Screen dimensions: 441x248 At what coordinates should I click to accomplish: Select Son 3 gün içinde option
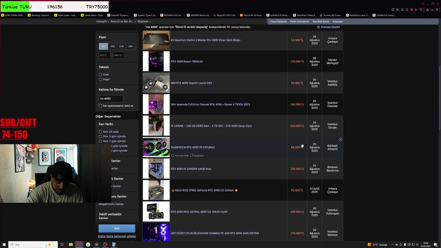point(101,136)
